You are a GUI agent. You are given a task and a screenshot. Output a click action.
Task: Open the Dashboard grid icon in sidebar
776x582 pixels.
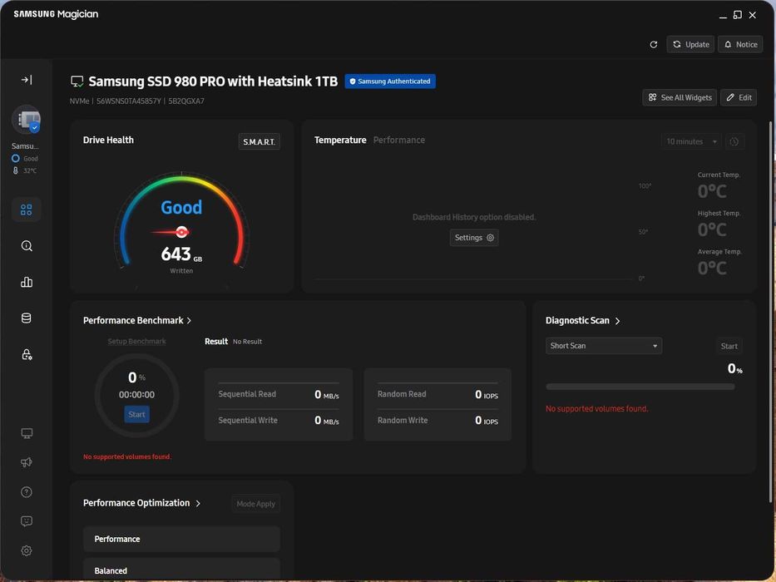click(x=27, y=210)
